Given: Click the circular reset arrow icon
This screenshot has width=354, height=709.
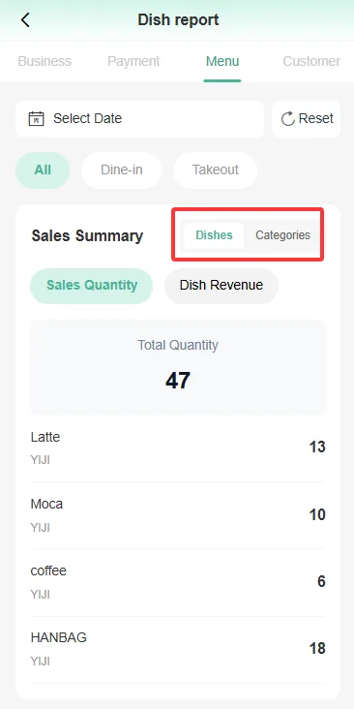Looking at the screenshot, I should 287,119.
